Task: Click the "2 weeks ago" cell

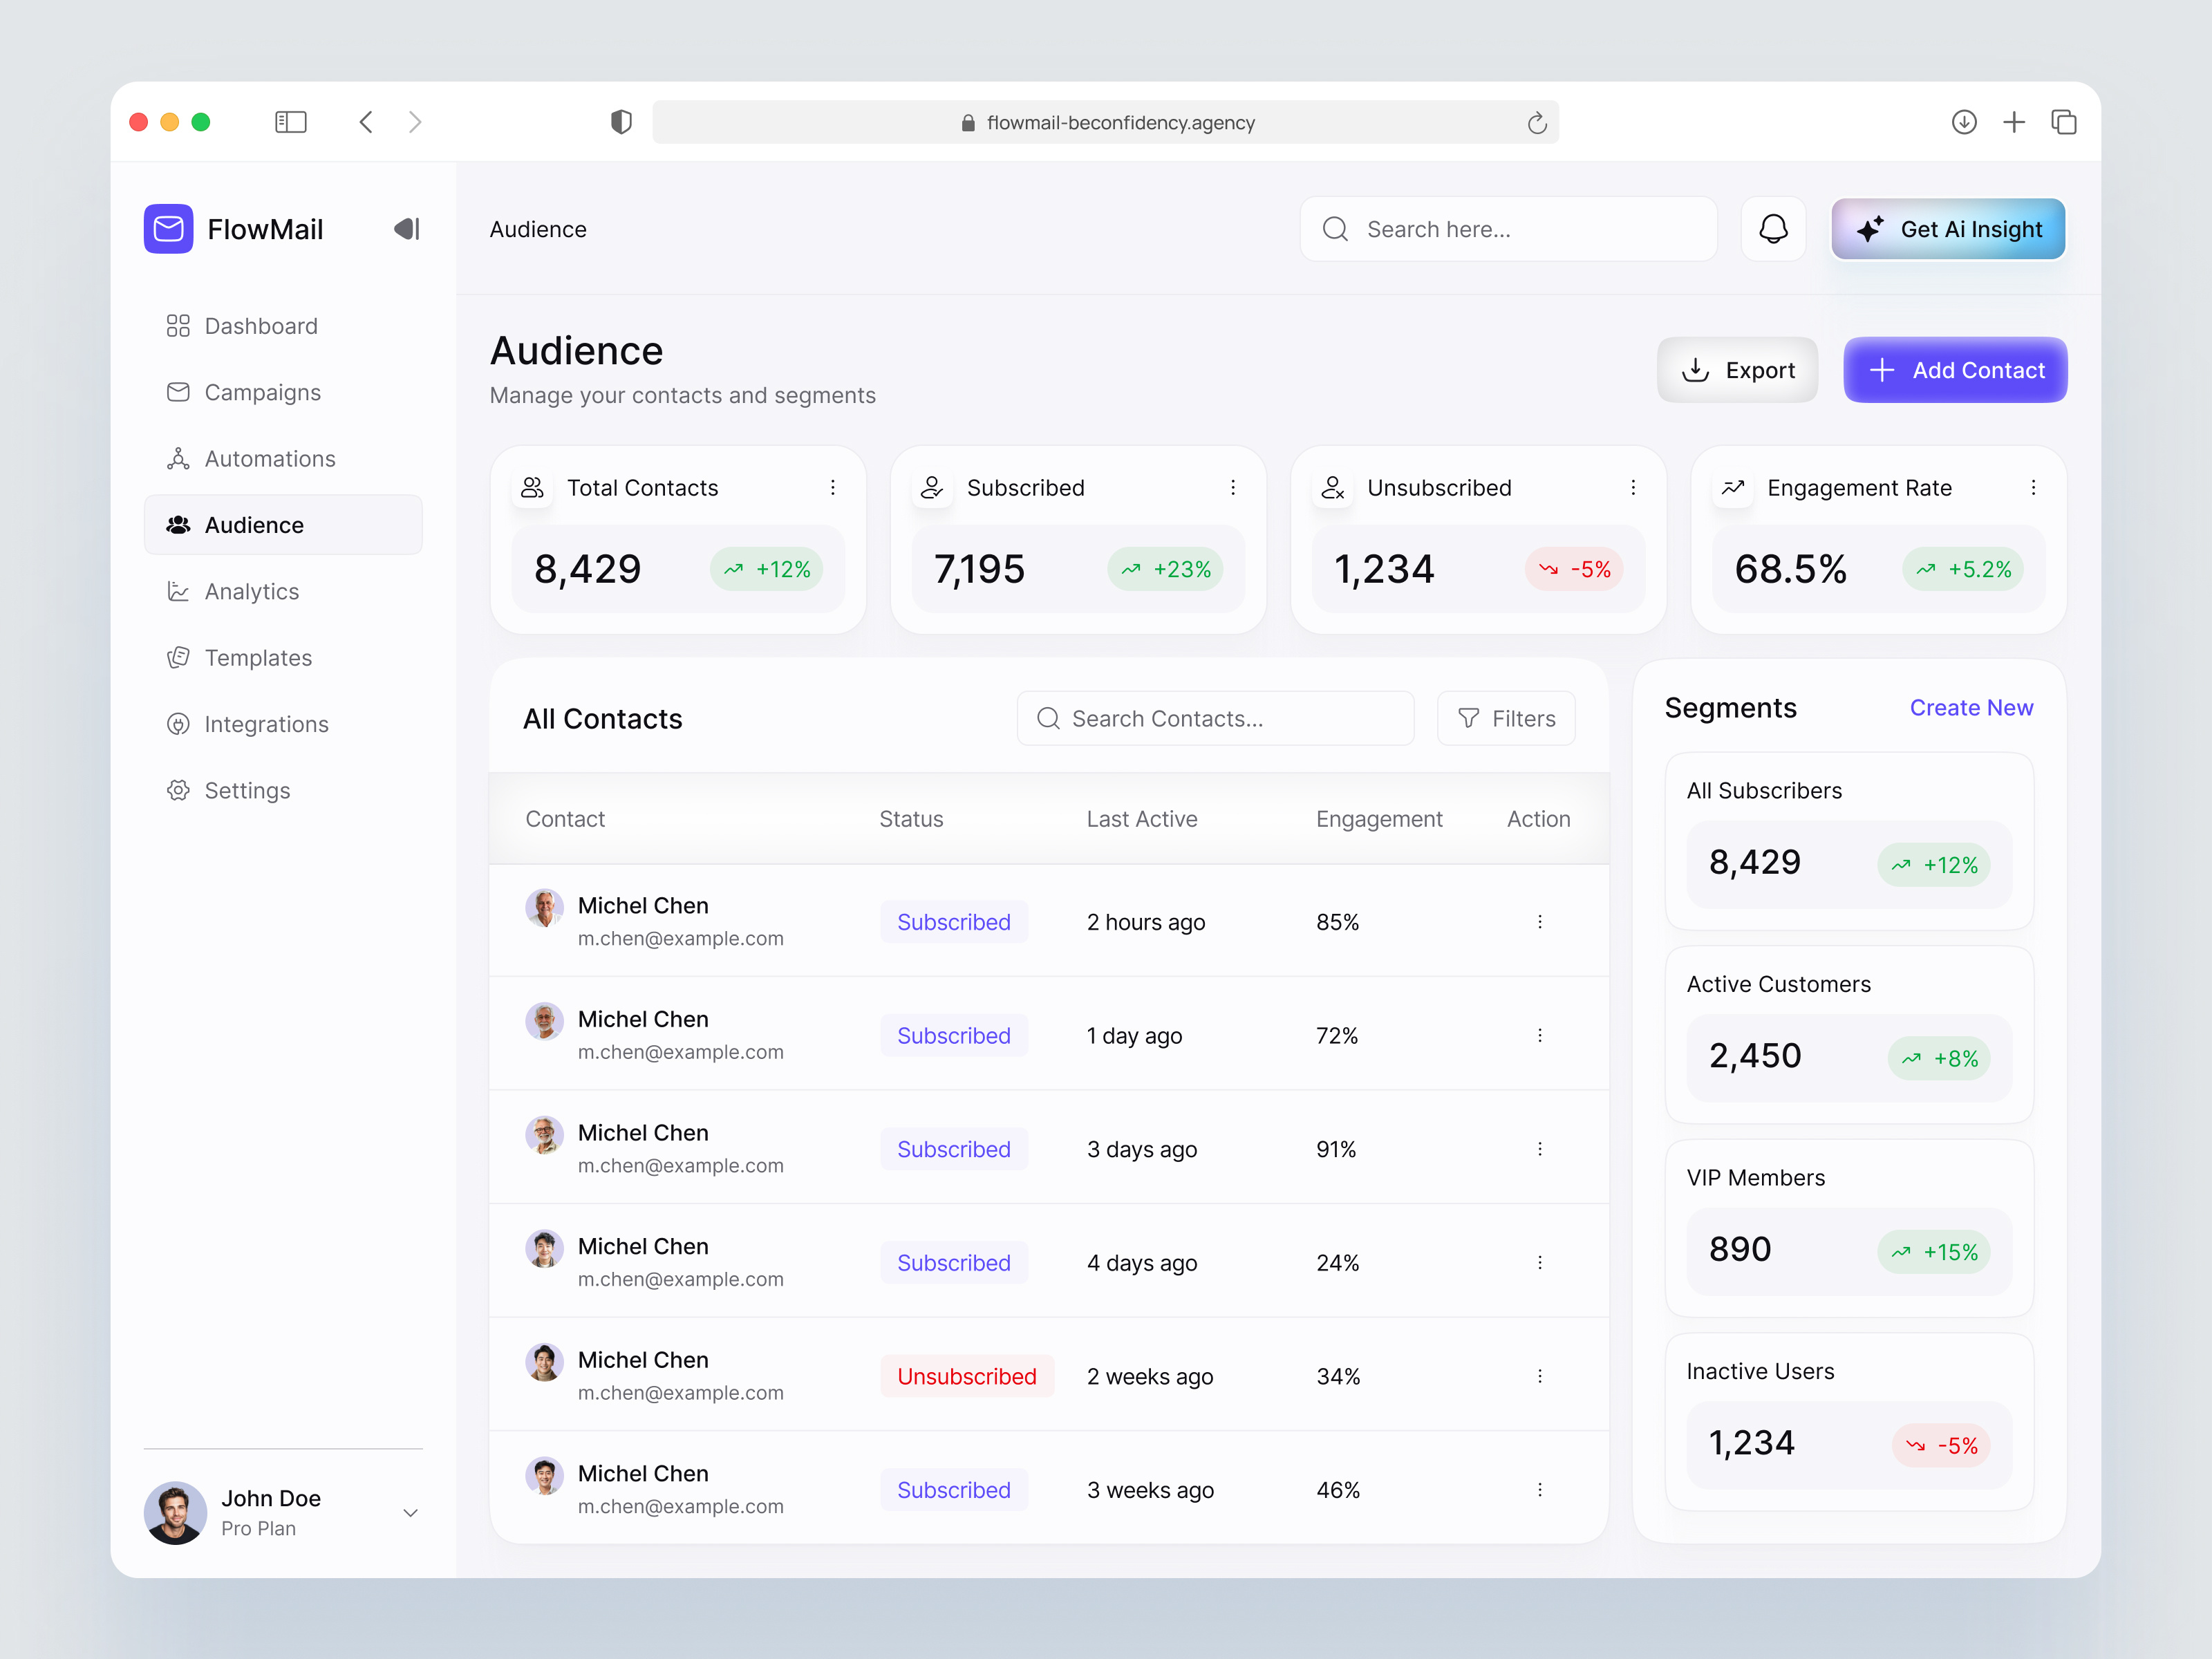Action: click(1149, 1376)
